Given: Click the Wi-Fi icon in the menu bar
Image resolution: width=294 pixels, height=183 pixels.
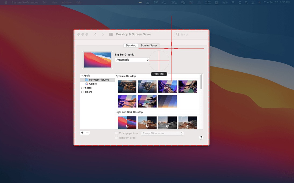Looking at the screenshot, I should [233, 2].
